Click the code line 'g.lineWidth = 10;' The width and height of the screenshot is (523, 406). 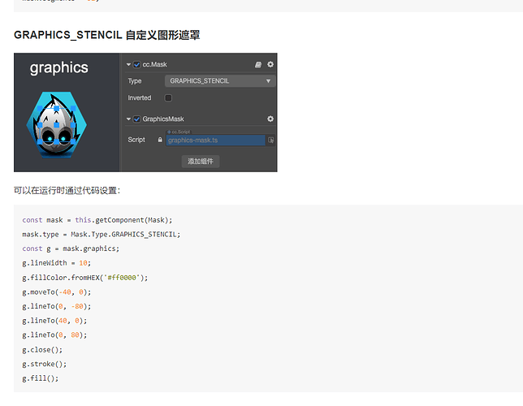[x=56, y=263]
